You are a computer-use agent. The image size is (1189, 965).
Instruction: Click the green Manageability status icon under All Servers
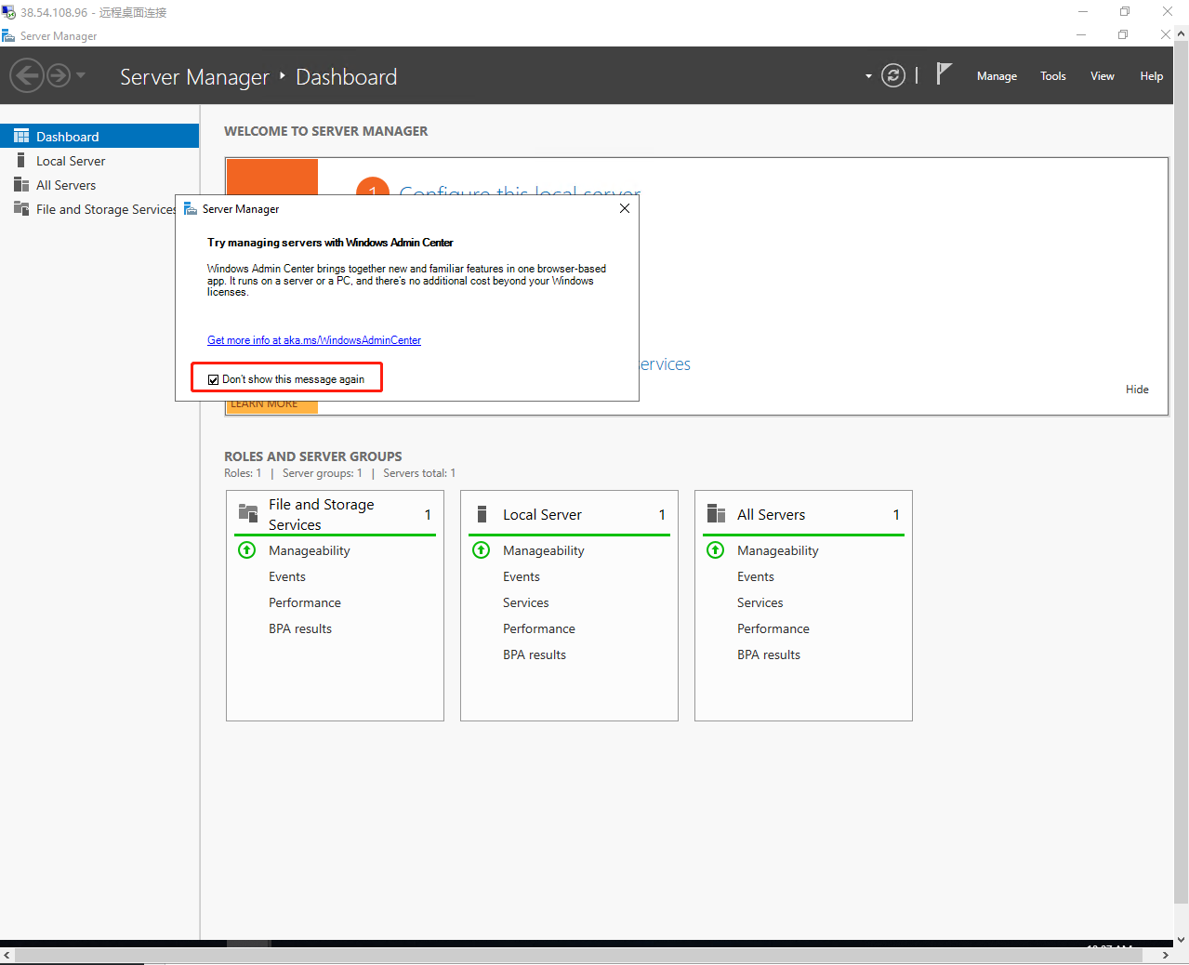[x=716, y=549]
